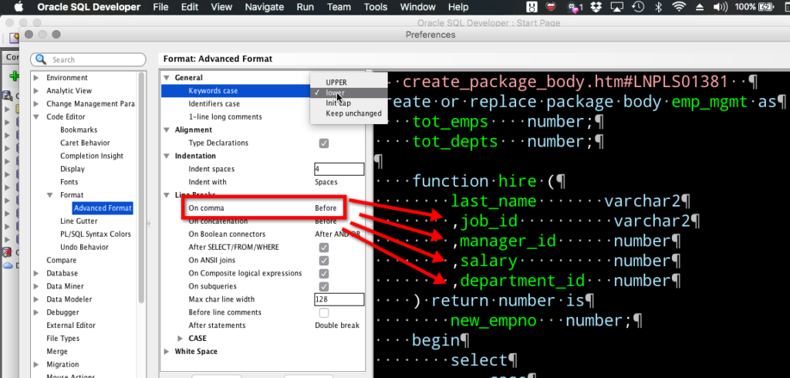Open the Apple menu icon

pyautogui.click(x=19, y=7)
